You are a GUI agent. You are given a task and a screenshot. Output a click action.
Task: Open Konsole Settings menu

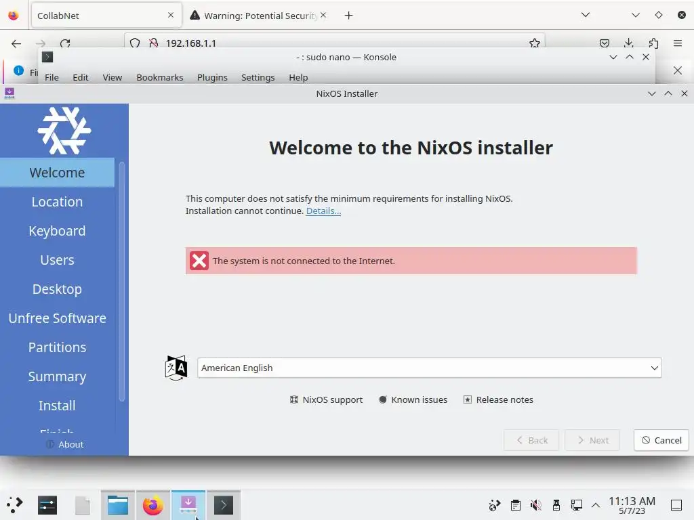(258, 77)
